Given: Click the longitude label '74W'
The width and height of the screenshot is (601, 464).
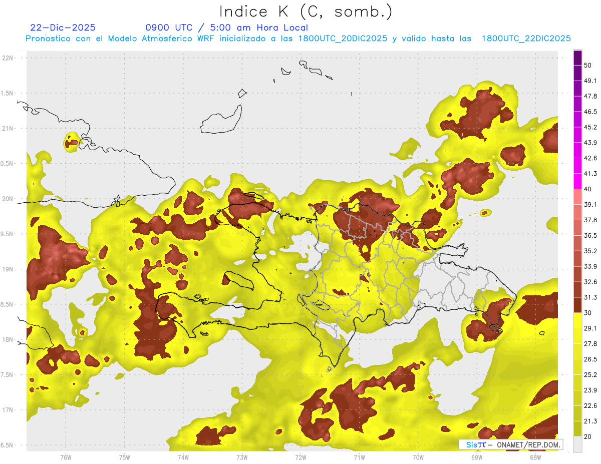Looking at the screenshot, I should 183,457.
